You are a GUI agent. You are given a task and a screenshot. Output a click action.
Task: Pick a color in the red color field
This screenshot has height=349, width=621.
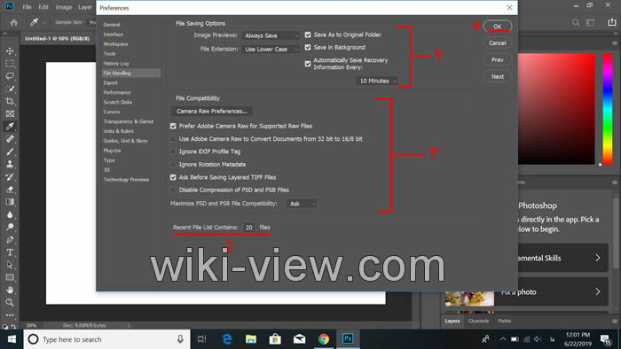click(556, 109)
